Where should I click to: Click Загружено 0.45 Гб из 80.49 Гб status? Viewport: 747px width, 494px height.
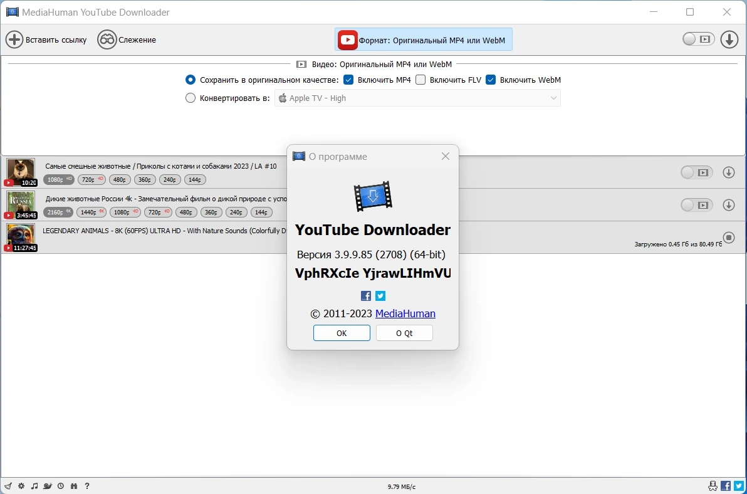[678, 244]
